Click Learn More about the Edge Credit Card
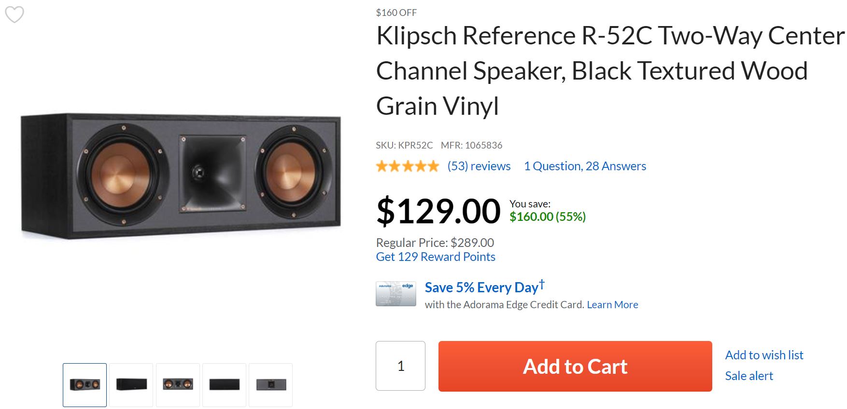 point(612,305)
